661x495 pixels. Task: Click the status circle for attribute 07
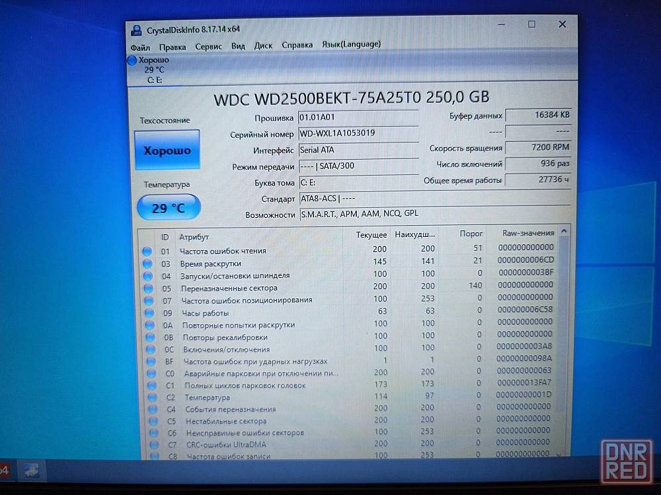[x=149, y=301]
